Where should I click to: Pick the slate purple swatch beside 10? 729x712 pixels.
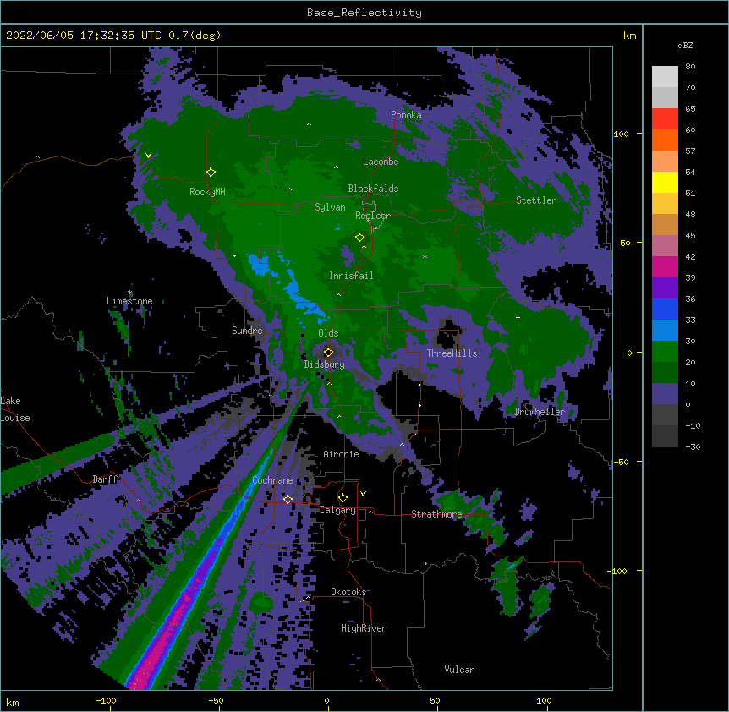click(x=665, y=394)
